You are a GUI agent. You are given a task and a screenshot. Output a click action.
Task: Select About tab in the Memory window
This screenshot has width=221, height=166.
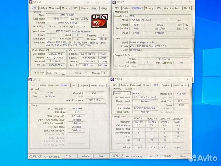102,85
